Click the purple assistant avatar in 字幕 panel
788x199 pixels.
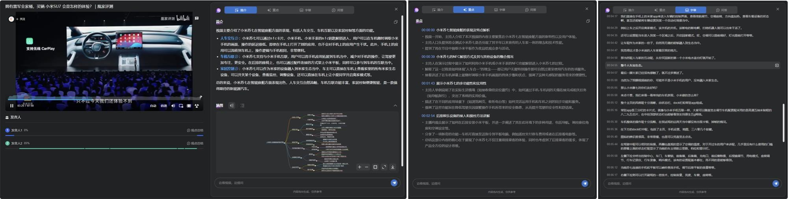point(608,11)
